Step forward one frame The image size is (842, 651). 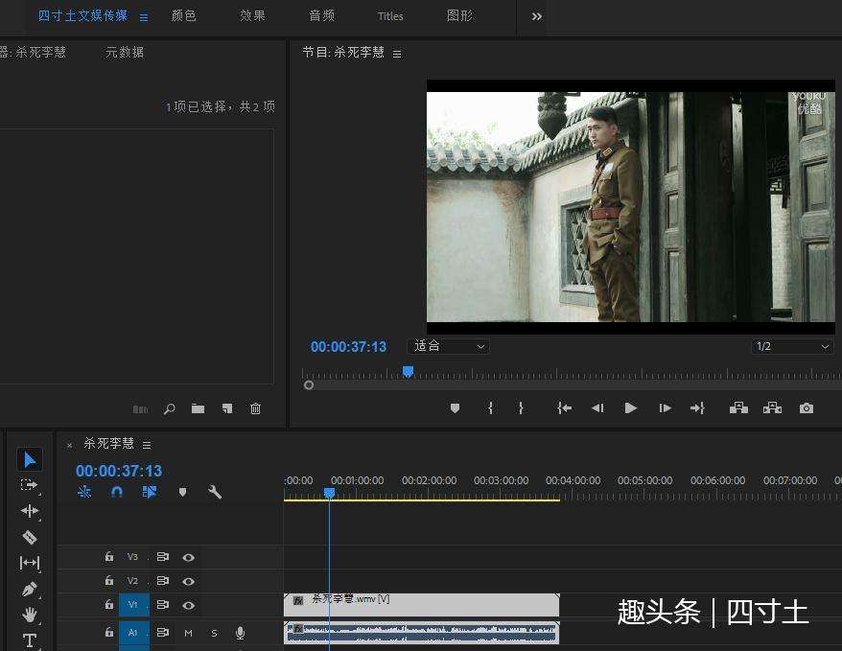coord(665,408)
